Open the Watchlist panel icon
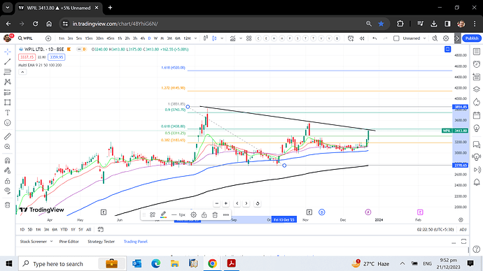 point(477,52)
